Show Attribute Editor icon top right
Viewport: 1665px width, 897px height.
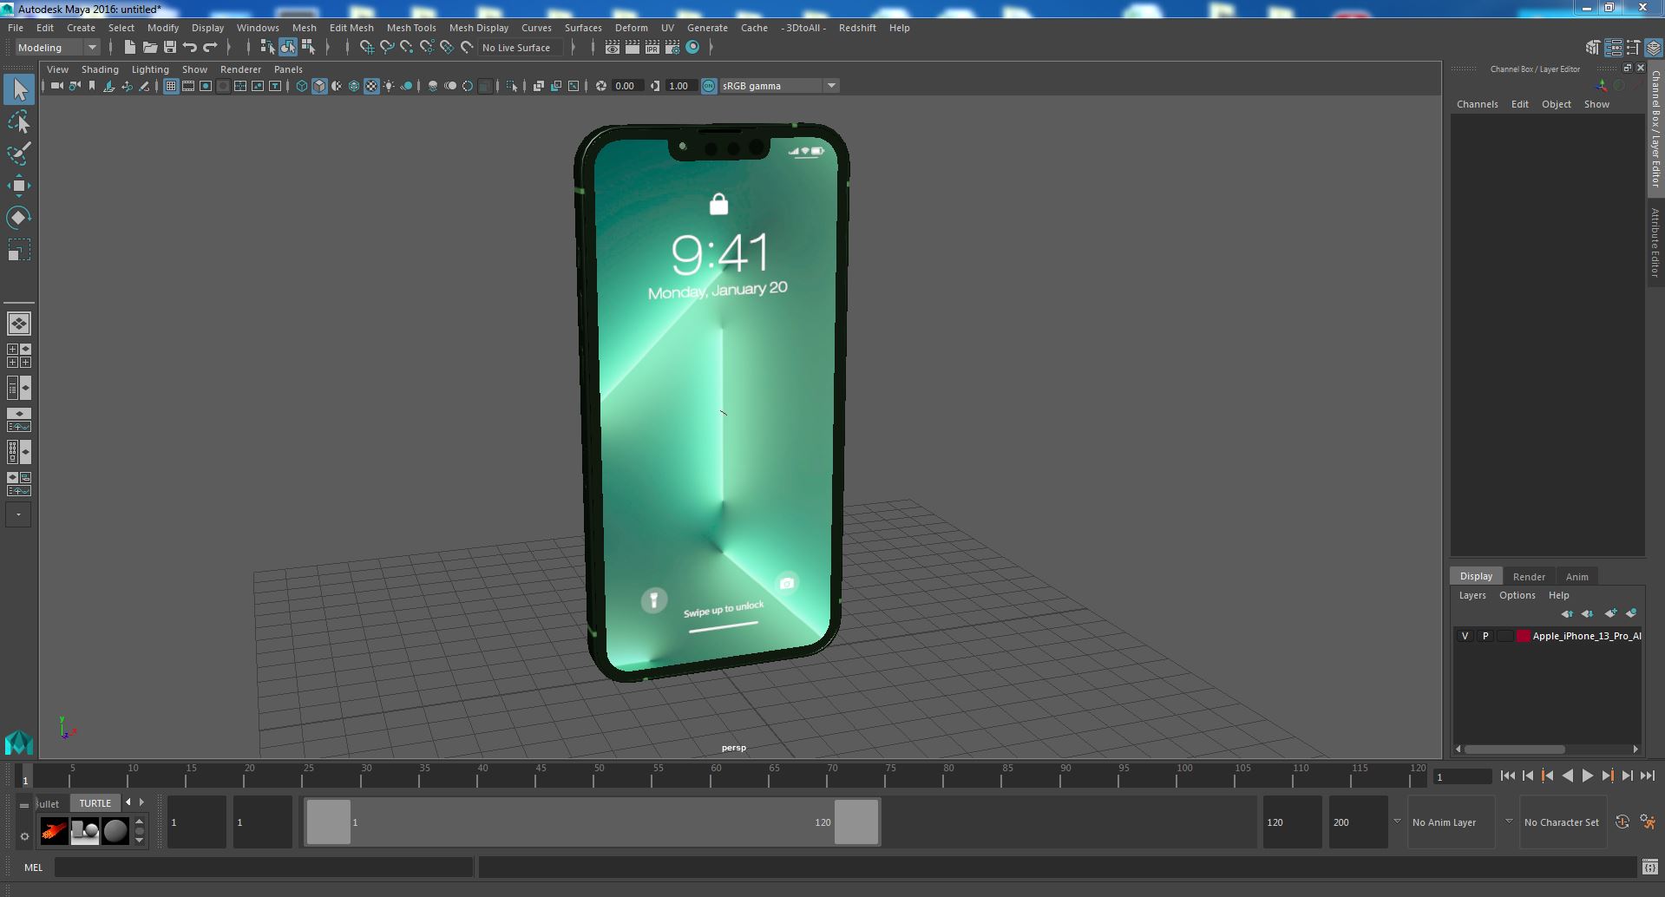pyautogui.click(x=1613, y=48)
